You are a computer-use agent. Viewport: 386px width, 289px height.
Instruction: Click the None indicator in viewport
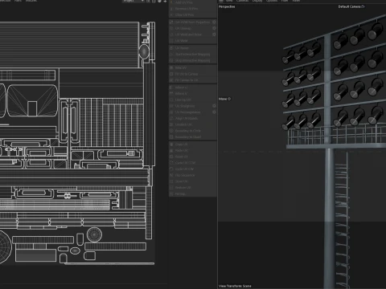(x=224, y=99)
